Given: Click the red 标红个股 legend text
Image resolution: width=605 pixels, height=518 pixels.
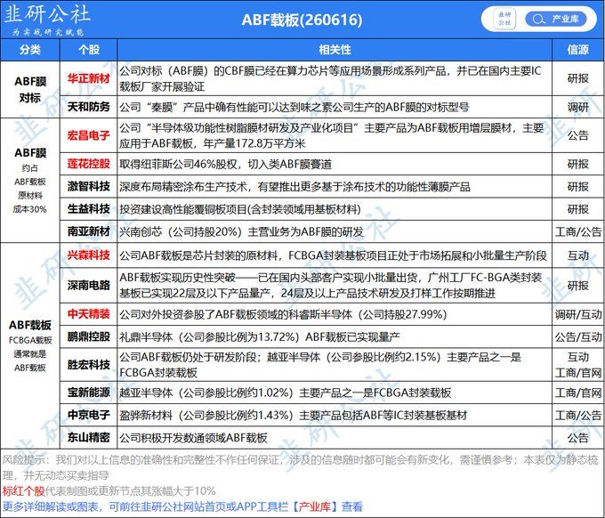Looking at the screenshot, I should (23, 491).
